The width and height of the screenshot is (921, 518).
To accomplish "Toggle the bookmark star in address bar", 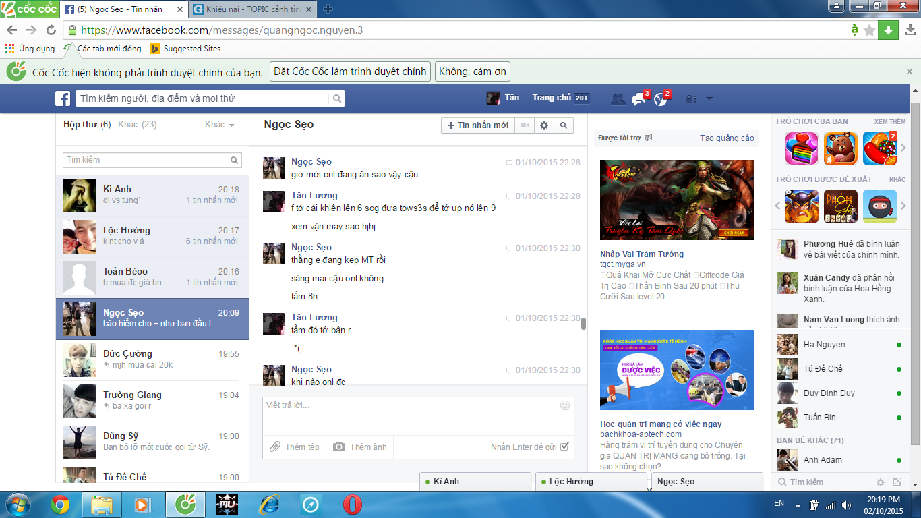I will (x=869, y=30).
